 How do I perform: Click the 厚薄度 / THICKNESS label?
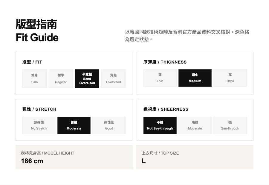165,62
